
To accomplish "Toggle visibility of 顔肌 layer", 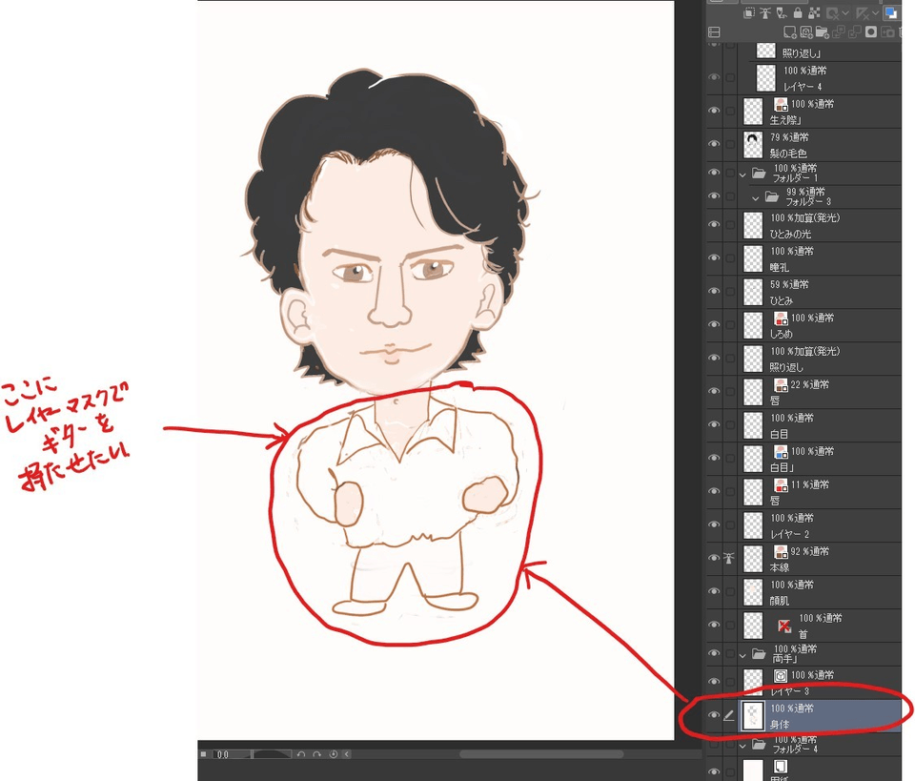I will pos(714,592).
